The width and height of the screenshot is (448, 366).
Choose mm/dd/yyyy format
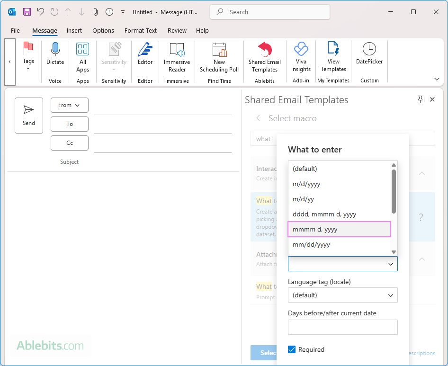point(340,244)
